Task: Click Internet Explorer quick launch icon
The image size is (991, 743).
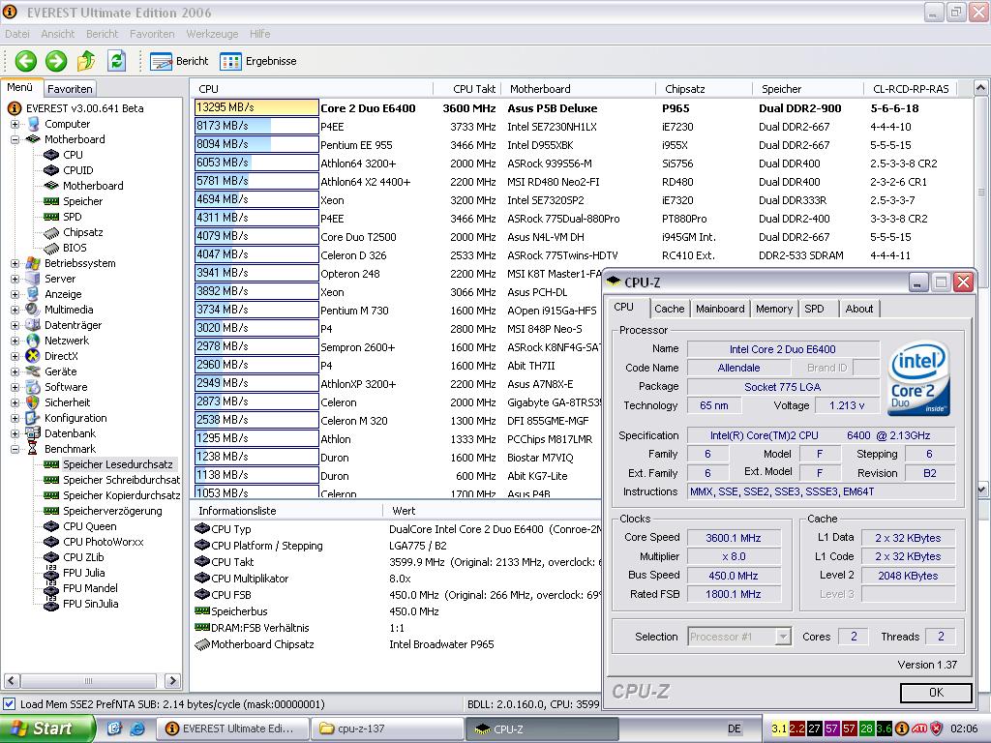Action: pos(137,728)
